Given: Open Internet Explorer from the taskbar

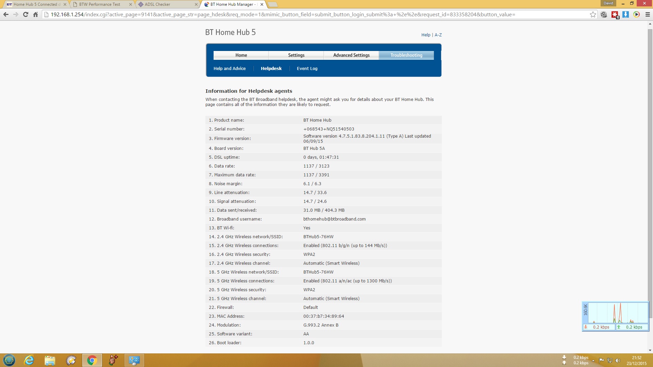Looking at the screenshot, I should tap(29, 360).
